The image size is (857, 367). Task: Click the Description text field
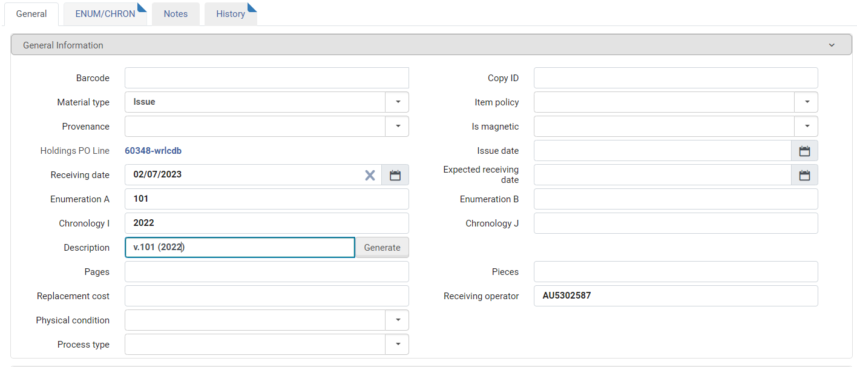240,248
